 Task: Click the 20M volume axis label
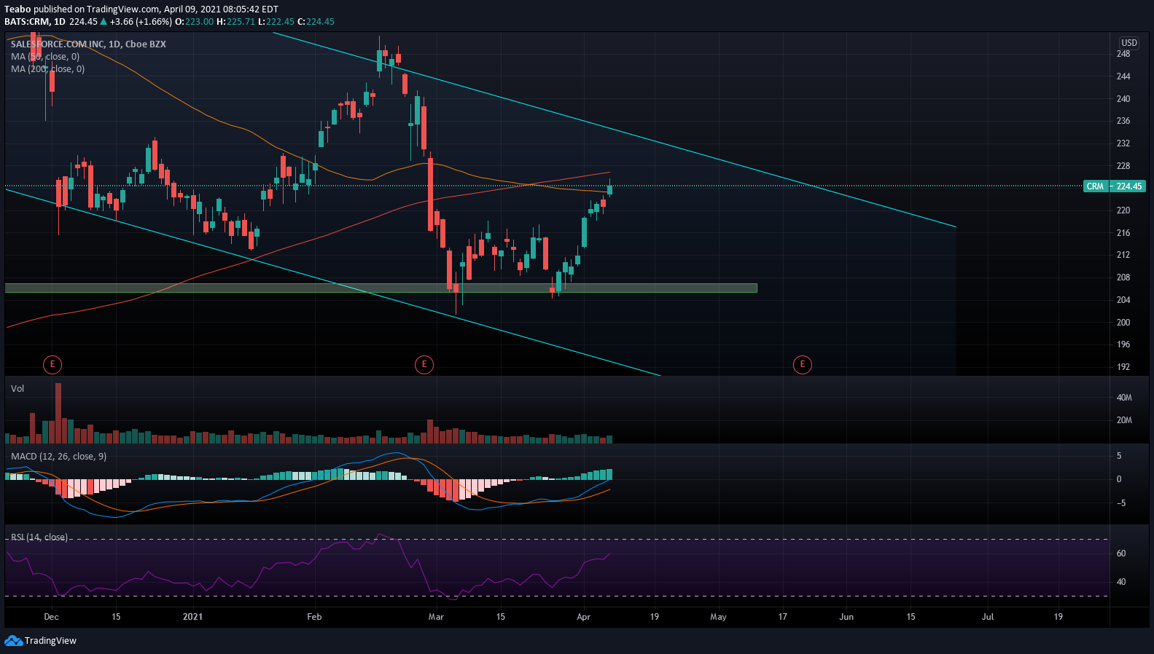1124,420
